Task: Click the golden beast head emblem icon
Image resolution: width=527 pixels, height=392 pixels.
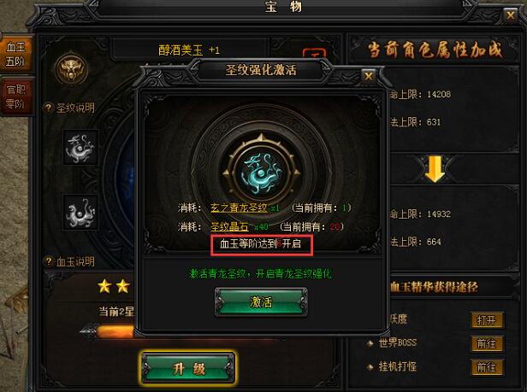Action: (x=71, y=69)
